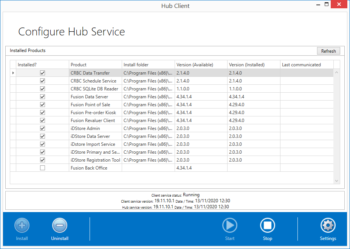Open Settings gear icon

pos(328,225)
